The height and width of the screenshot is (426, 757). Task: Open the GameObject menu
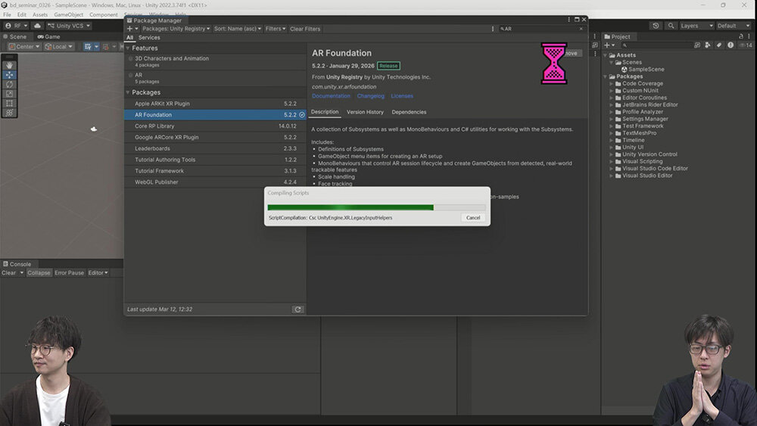tap(68, 14)
